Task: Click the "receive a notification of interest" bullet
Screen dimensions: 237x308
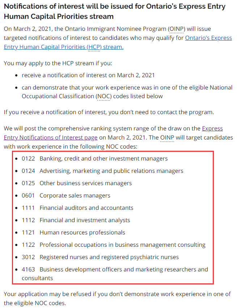Action: 88,75
